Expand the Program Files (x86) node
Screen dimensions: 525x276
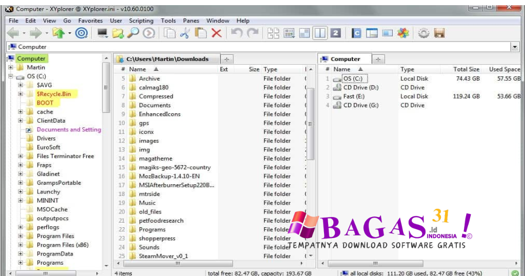coord(21,245)
